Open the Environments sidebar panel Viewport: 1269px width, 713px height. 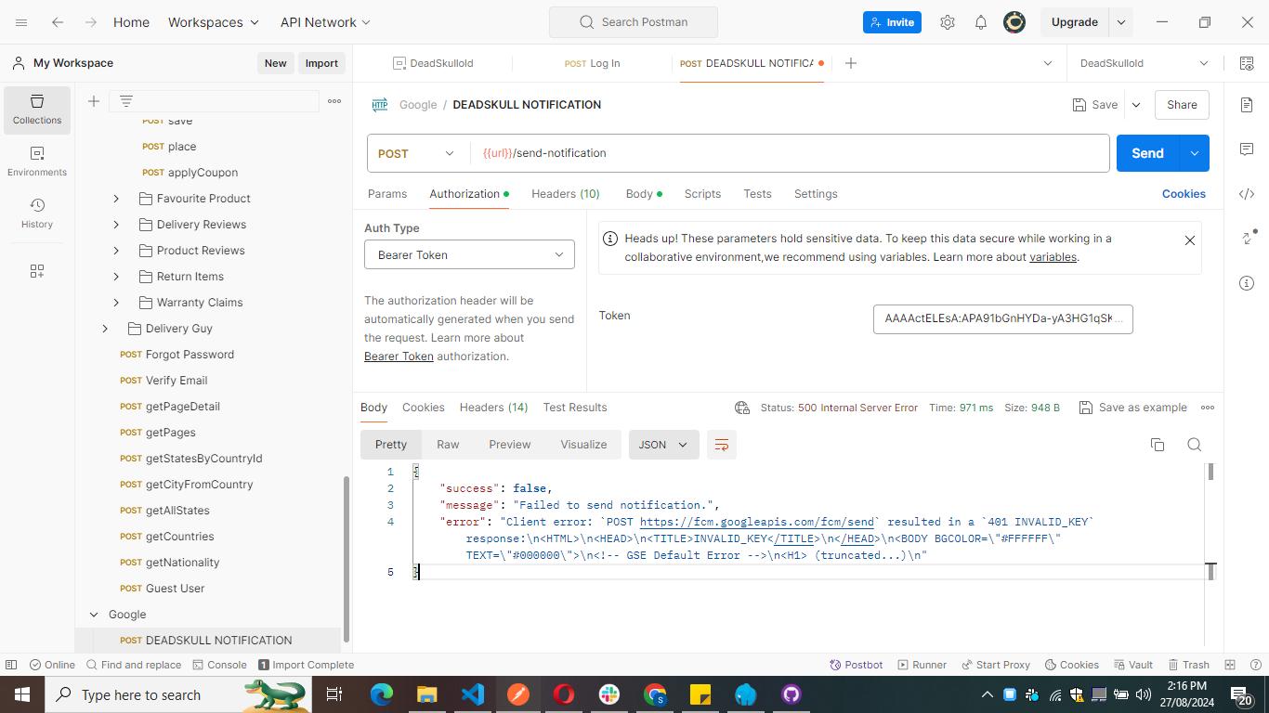point(37,162)
